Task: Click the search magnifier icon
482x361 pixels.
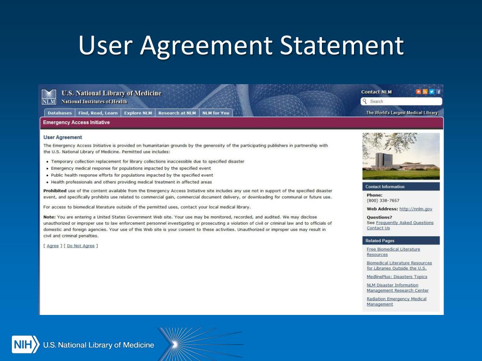Action: tap(365, 102)
